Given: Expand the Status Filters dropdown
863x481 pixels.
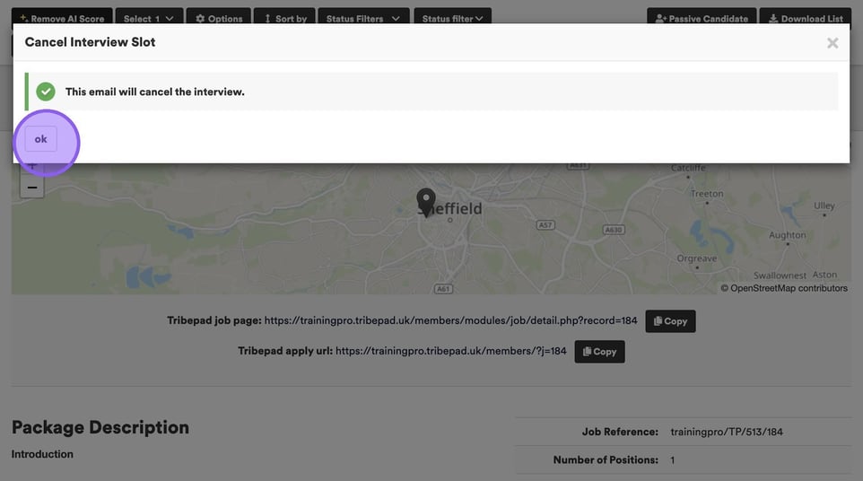Looking at the screenshot, I should coord(363,18).
